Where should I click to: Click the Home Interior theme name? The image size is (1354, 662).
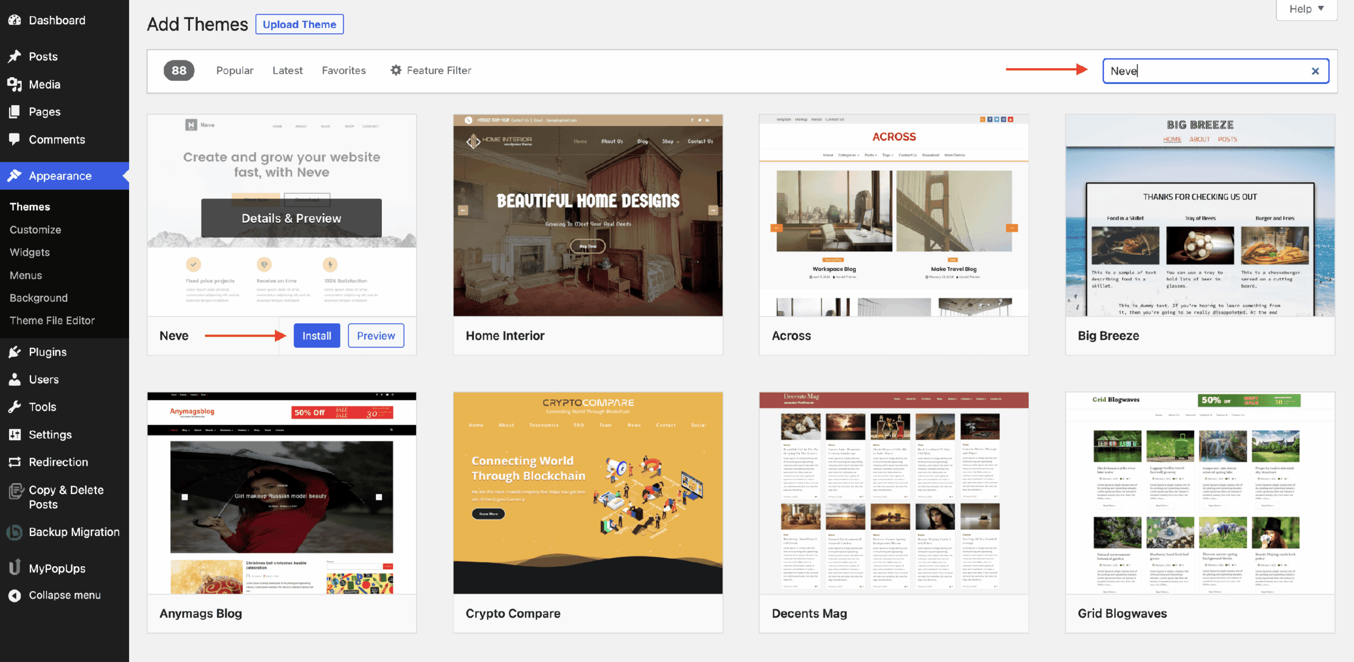[x=505, y=335]
